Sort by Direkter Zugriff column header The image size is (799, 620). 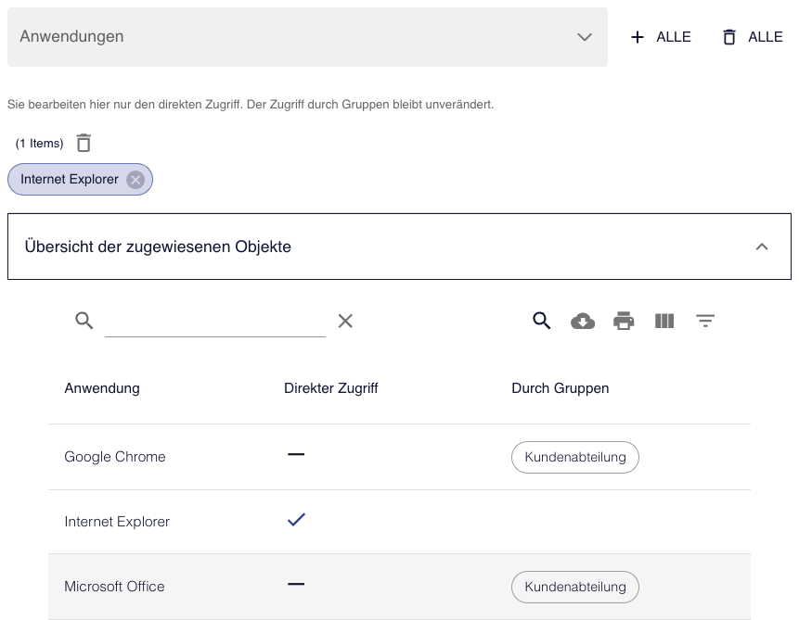tap(330, 388)
